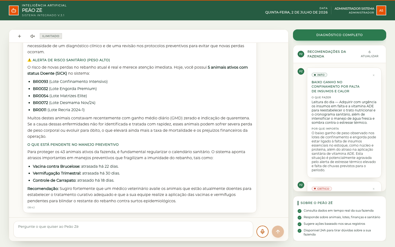Activate the microphone voice input

pos(263,232)
